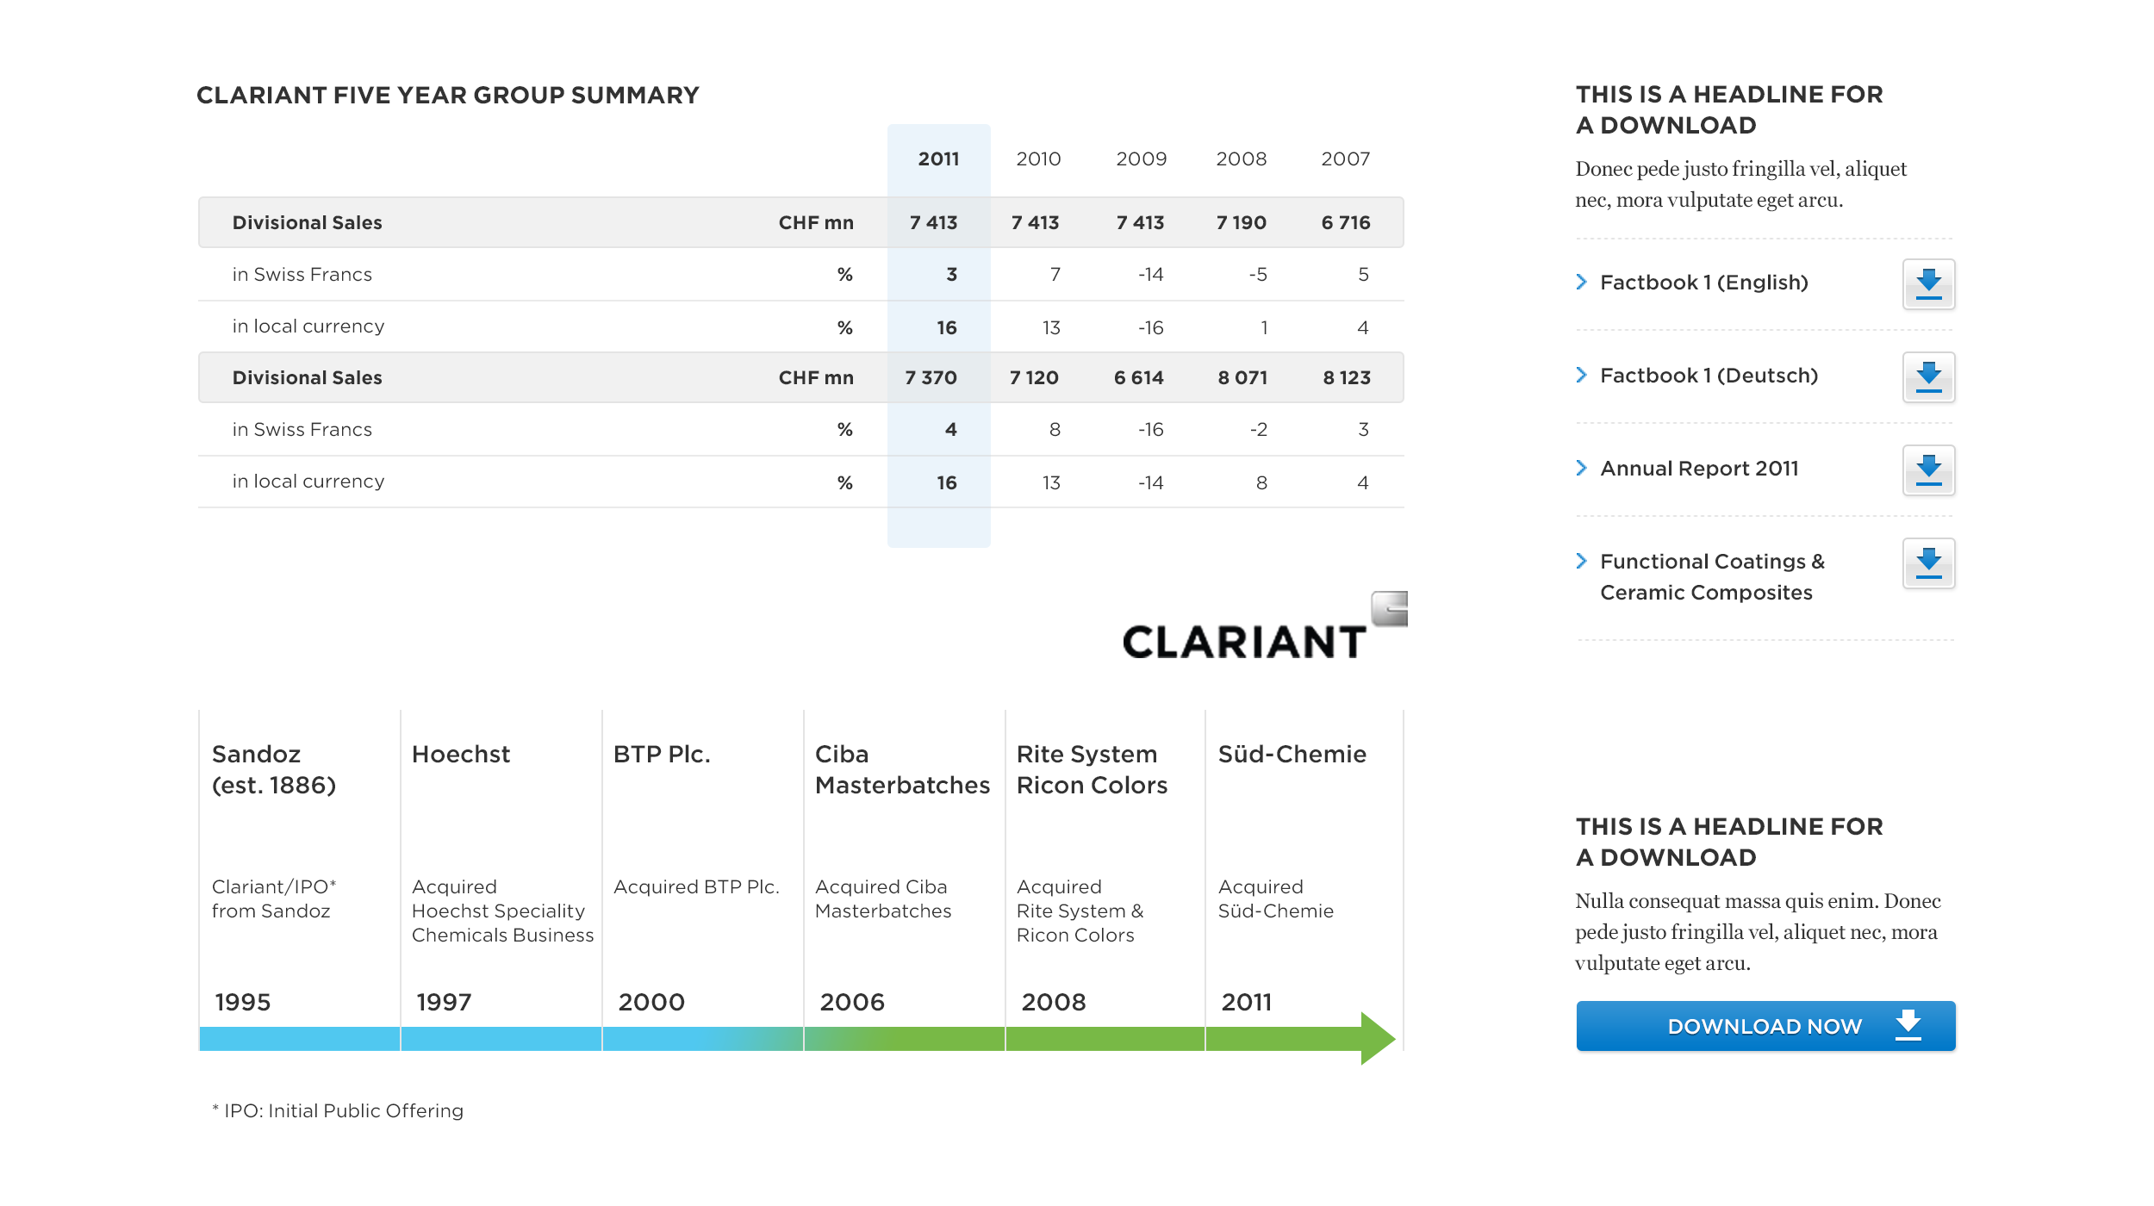Click download icon for Functional Coatings & Ceramic Composites
The height and width of the screenshot is (1206, 2154).
(x=1928, y=563)
